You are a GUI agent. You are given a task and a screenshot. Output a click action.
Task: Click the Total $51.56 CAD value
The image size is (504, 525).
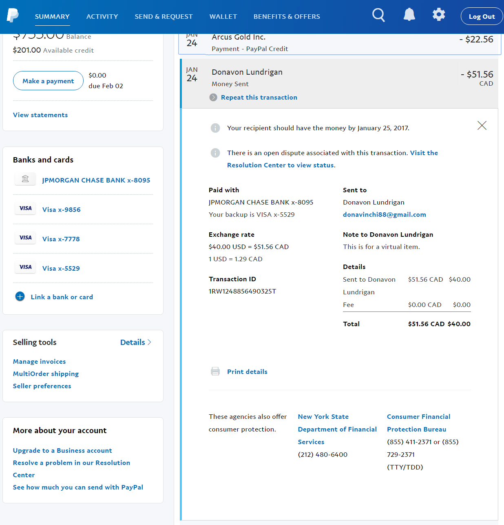(426, 324)
